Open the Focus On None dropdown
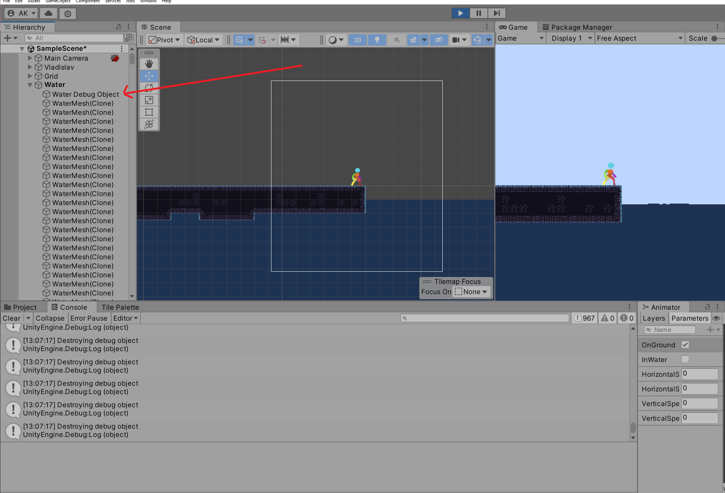Viewport: 725px width, 493px height. point(471,292)
